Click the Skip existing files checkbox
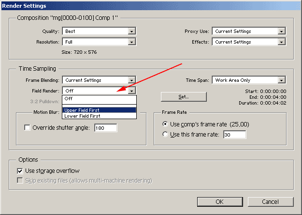The image size is (302, 215). (20, 181)
